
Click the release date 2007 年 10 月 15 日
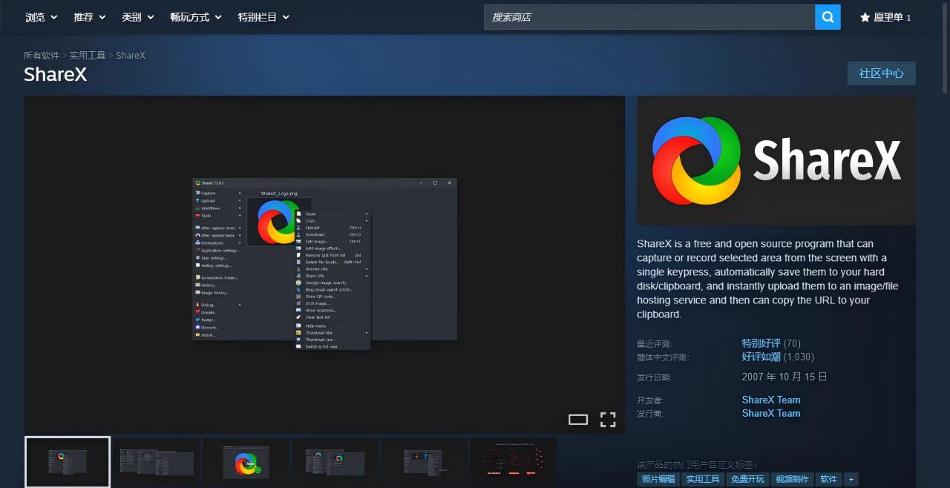784,377
